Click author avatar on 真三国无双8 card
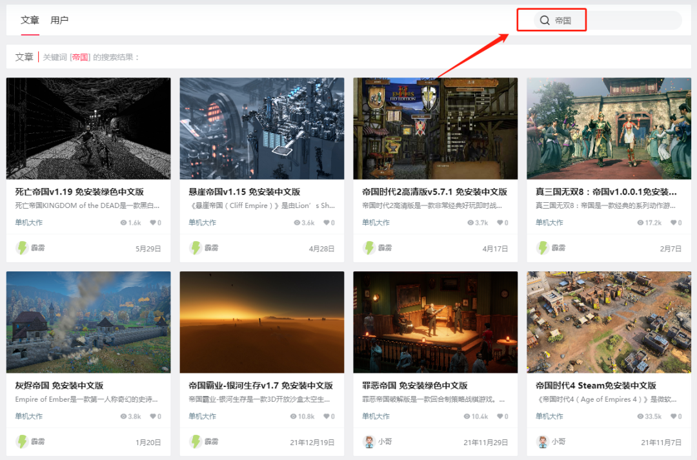 (542, 248)
